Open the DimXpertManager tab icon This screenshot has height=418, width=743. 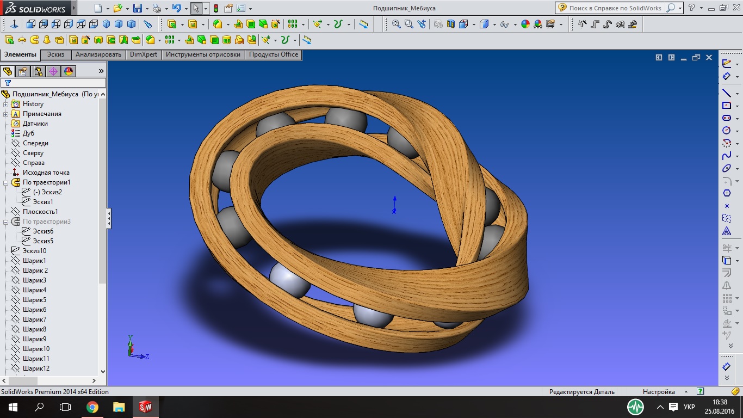coord(53,71)
